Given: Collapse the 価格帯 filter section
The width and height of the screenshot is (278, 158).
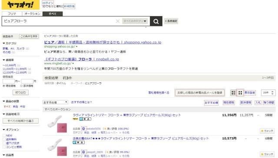Looking at the screenshot, I should click(x=8, y=60).
